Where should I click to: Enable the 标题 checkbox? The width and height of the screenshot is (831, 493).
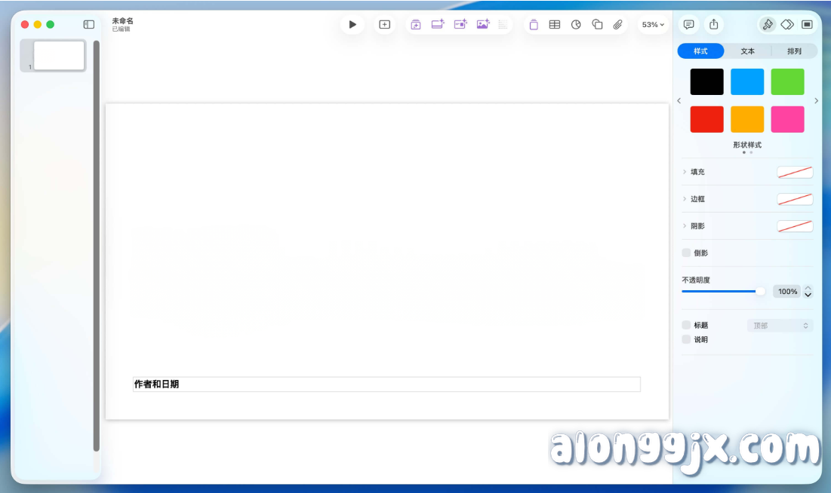tap(688, 326)
